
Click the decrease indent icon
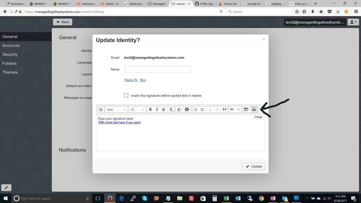(x=210, y=110)
